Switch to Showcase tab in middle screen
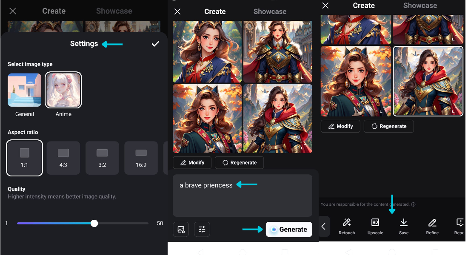 pyautogui.click(x=270, y=11)
